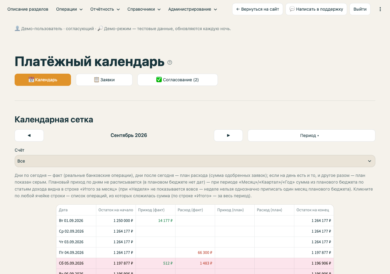Click the 1 250 000 ₽ opening balance cell
The height and width of the screenshot is (274, 390).
116,221
